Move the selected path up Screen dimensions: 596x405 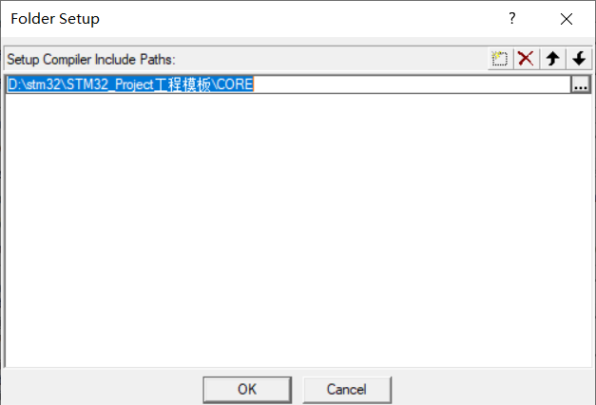tap(552, 59)
